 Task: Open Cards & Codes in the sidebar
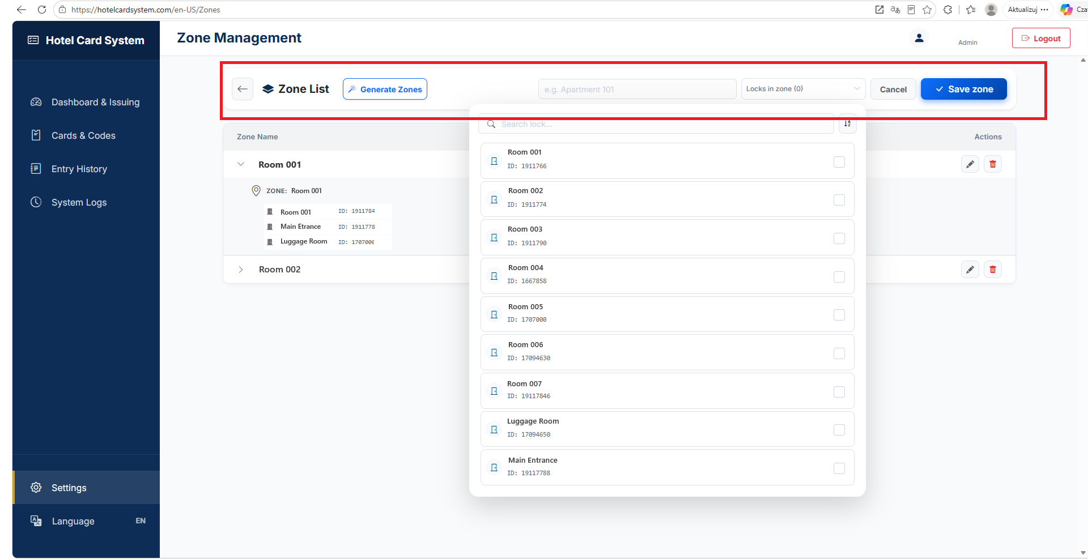coord(86,135)
